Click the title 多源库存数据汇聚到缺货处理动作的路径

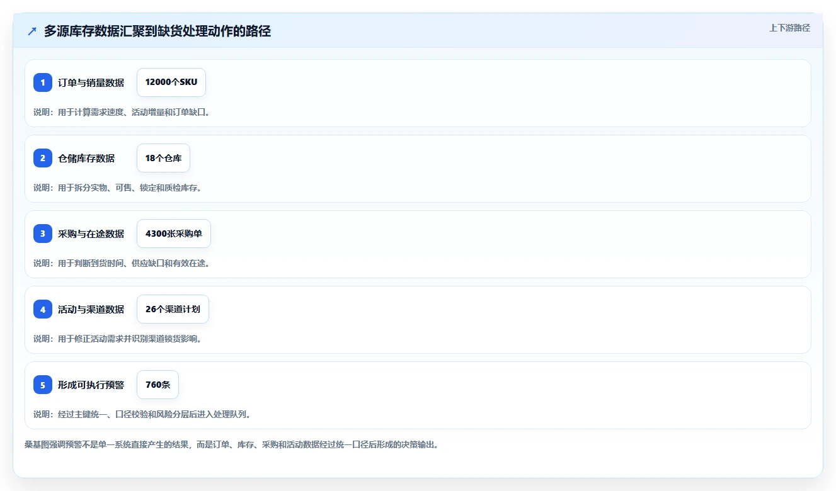tap(157, 31)
